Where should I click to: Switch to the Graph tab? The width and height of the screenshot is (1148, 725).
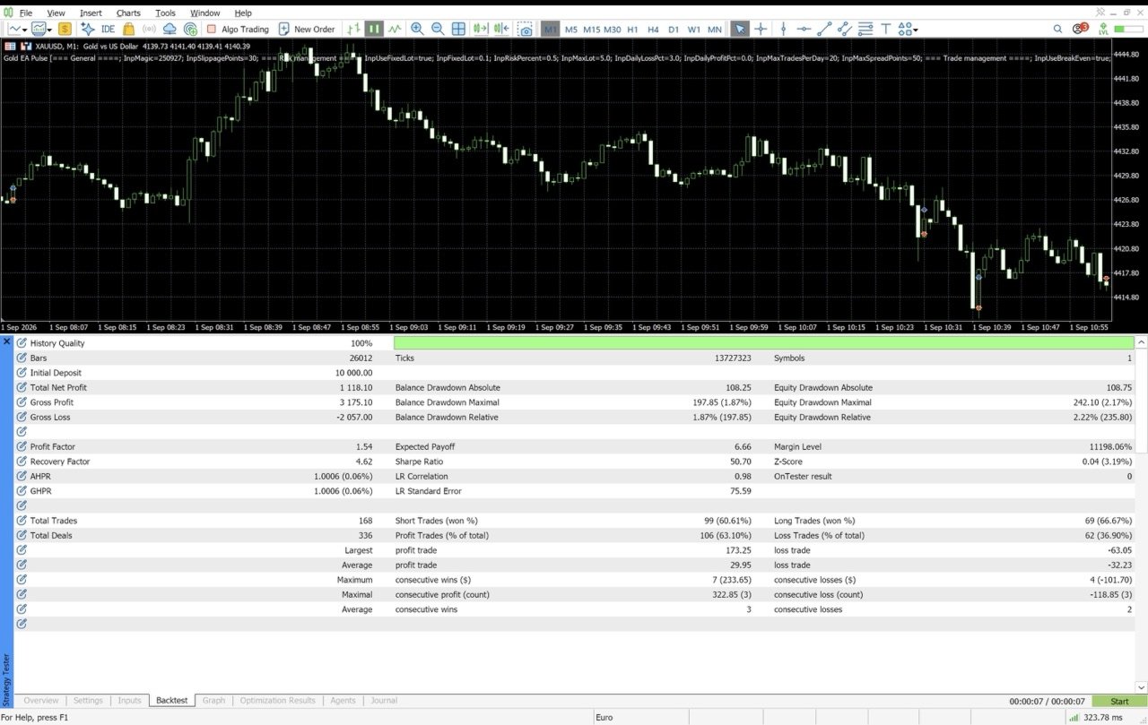[213, 700]
